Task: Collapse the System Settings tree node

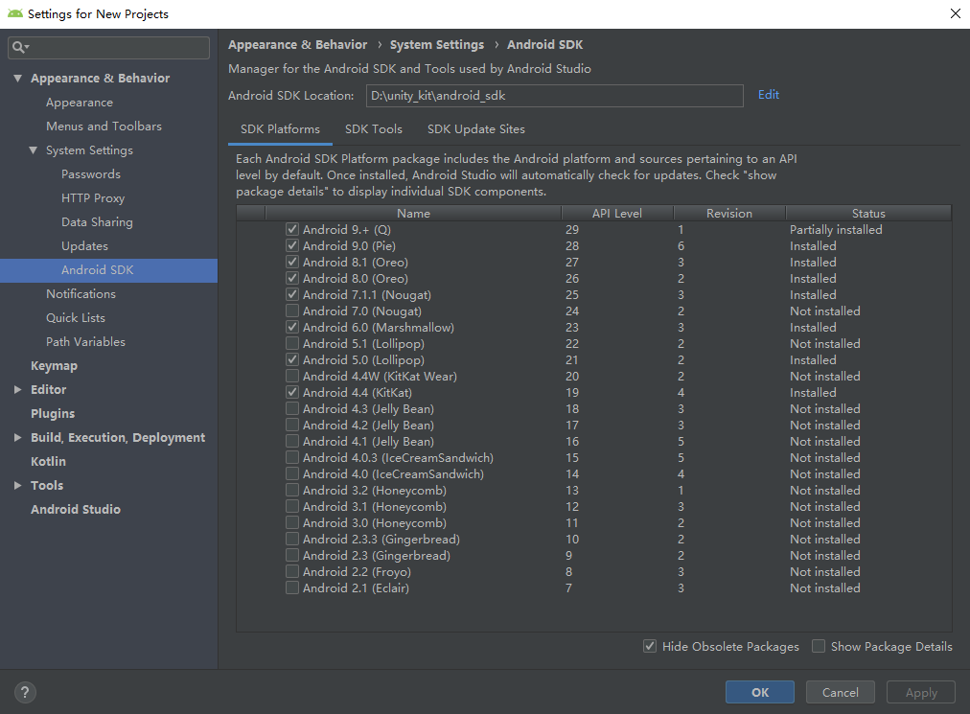Action: click(34, 150)
